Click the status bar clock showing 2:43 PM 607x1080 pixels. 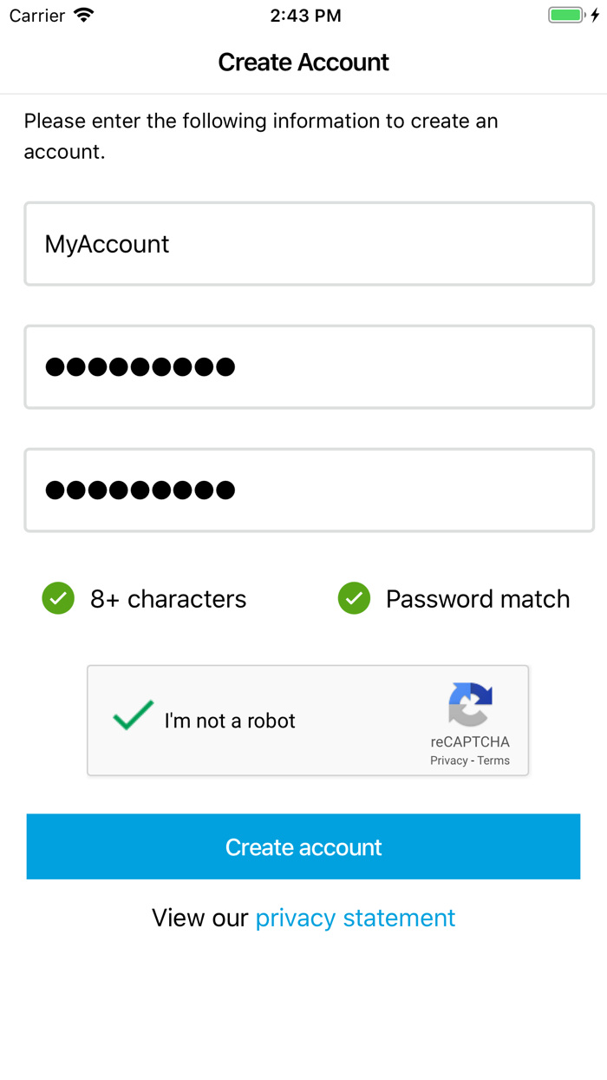click(x=305, y=15)
